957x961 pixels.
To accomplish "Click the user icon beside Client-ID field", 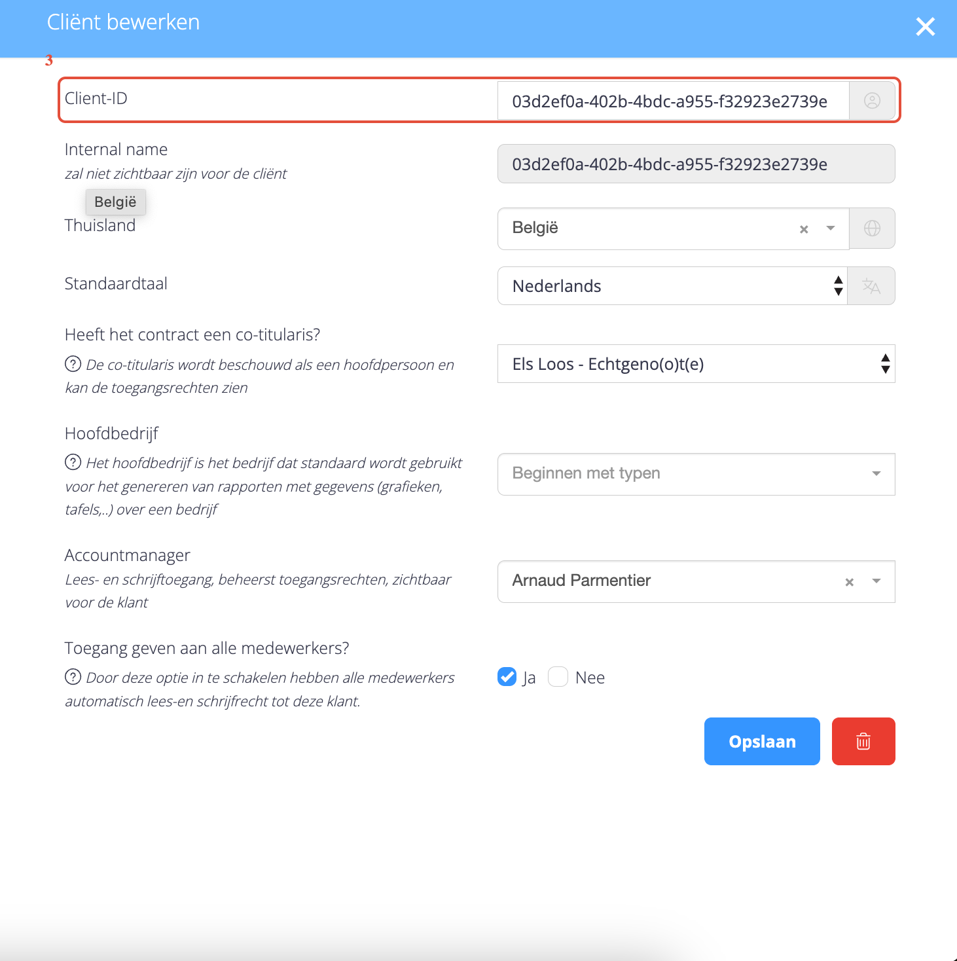I will (872, 101).
